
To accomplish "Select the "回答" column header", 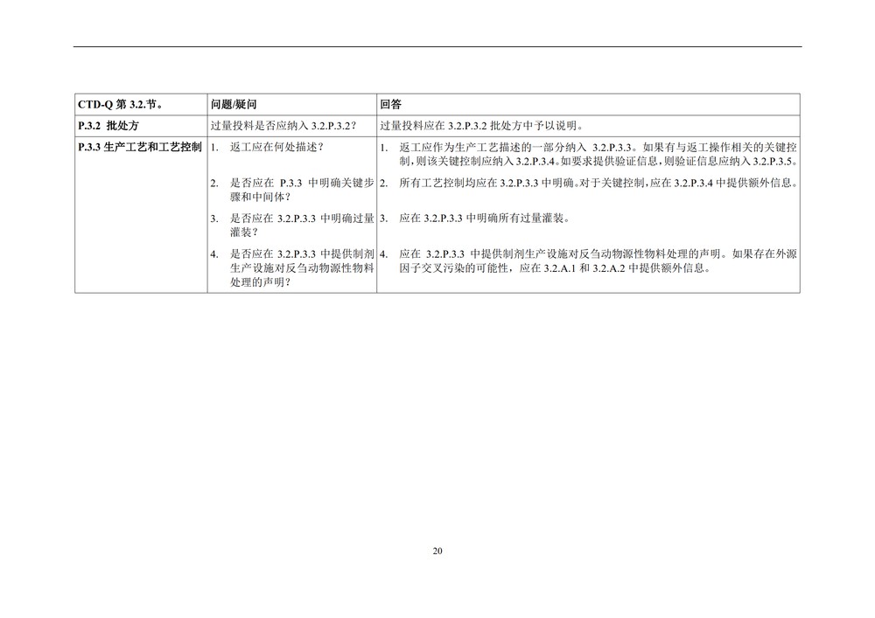I will coord(391,104).
